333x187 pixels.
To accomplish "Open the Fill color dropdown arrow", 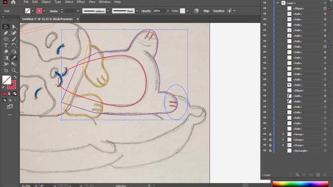I will pyautogui.click(x=33, y=11).
